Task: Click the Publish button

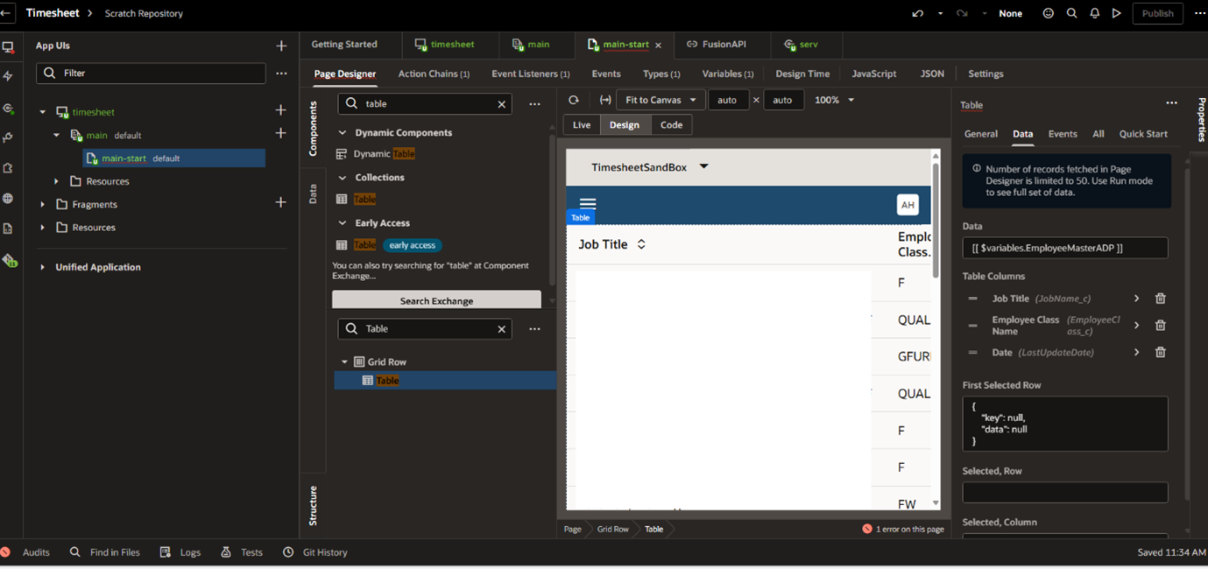Action: (1157, 14)
